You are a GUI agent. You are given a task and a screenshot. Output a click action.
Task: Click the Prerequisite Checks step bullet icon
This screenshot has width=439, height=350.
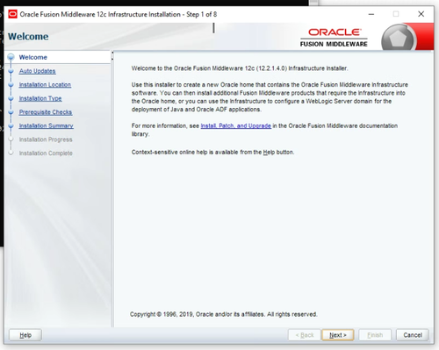[x=11, y=112]
